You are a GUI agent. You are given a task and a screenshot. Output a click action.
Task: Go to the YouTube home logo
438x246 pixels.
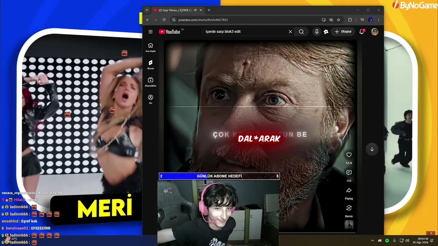point(169,32)
